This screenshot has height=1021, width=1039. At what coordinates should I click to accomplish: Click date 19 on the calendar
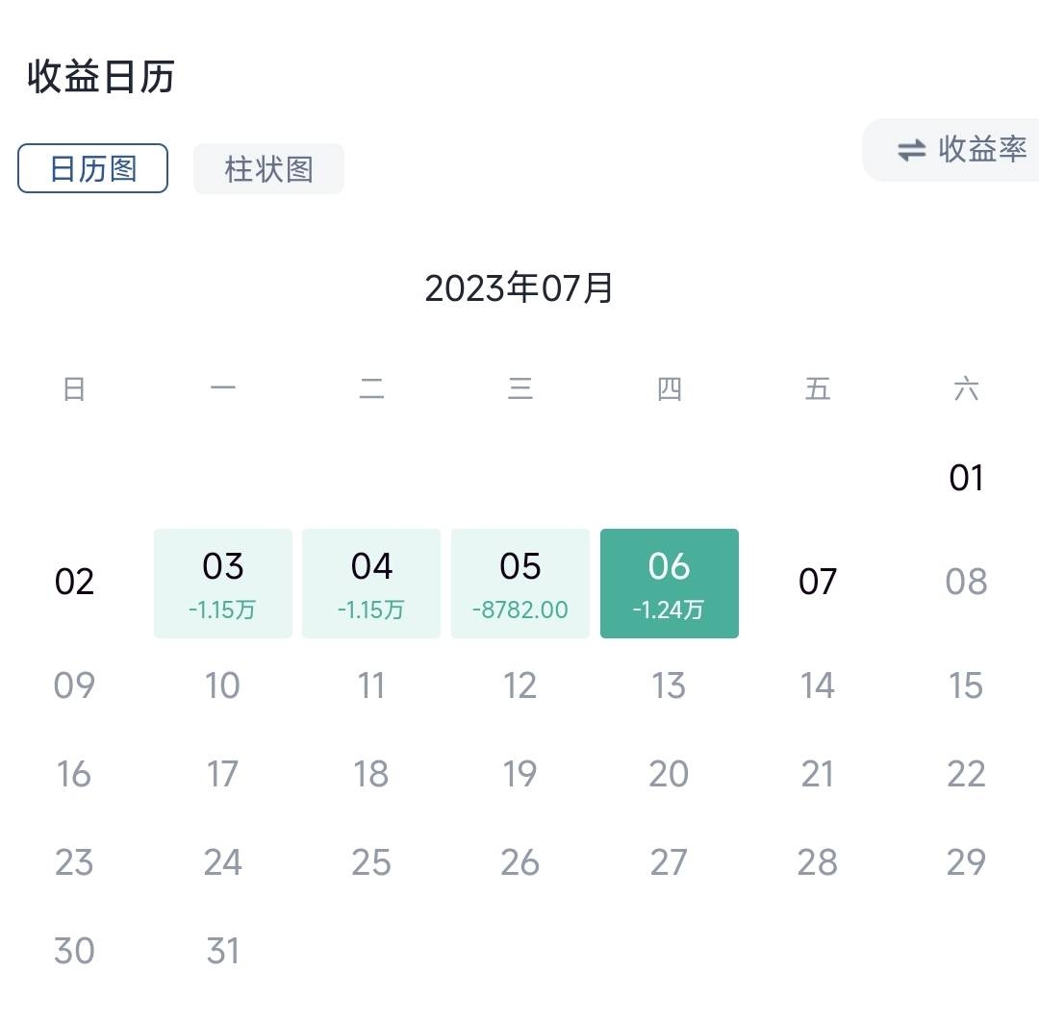(x=520, y=774)
